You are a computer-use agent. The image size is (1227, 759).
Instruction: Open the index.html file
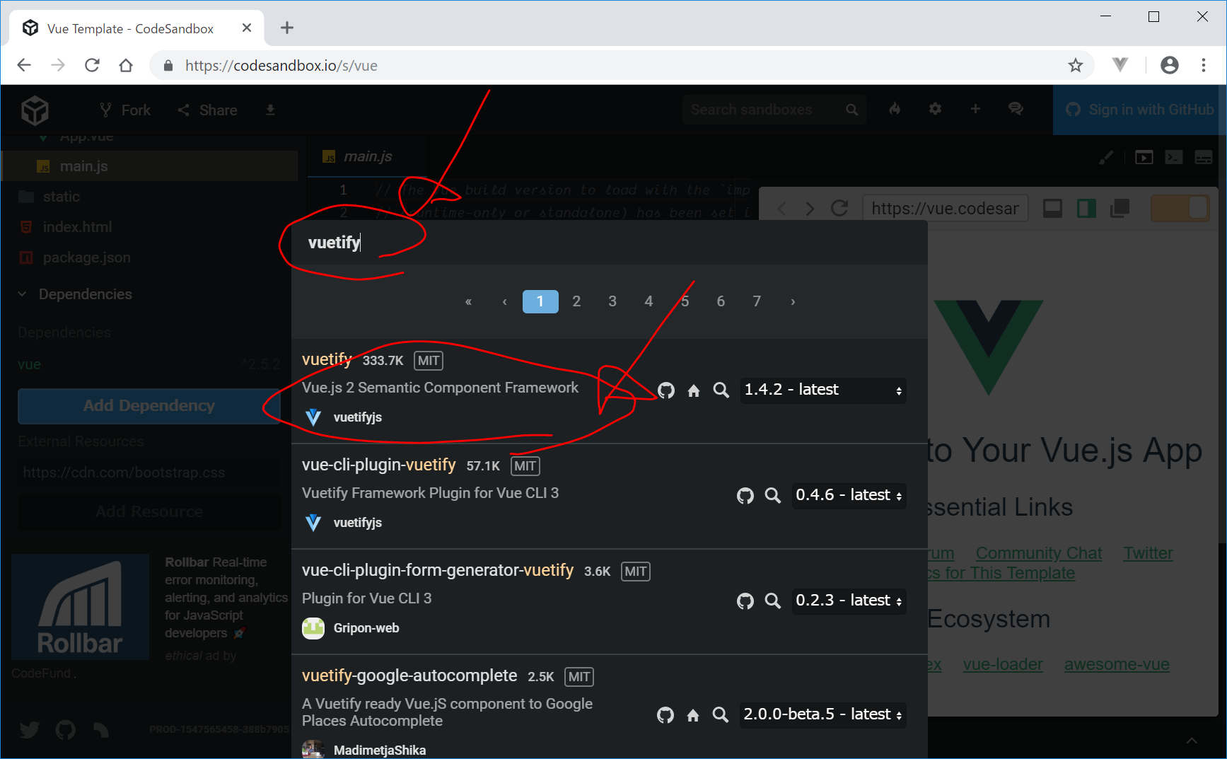pyautogui.click(x=77, y=227)
